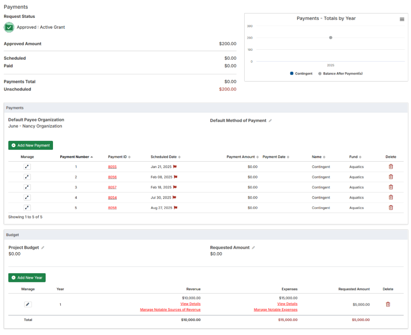Click the red Unscheduled $200.00 amount

[228, 89]
